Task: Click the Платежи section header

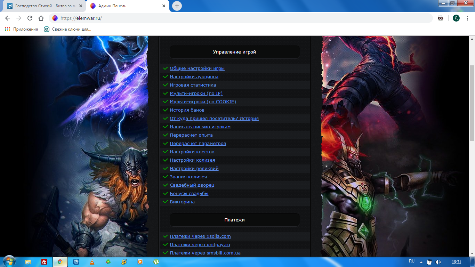Action: click(x=234, y=220)
